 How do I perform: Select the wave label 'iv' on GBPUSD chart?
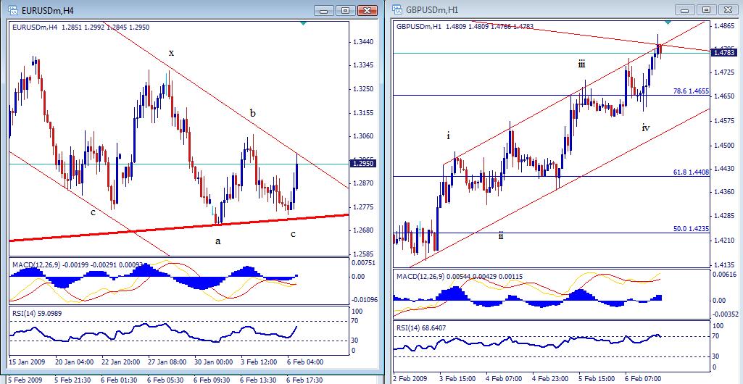pos(646,128)
